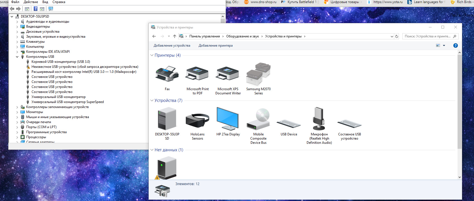
Task: Select the Процессоры tree item
Action: (36, 137)
